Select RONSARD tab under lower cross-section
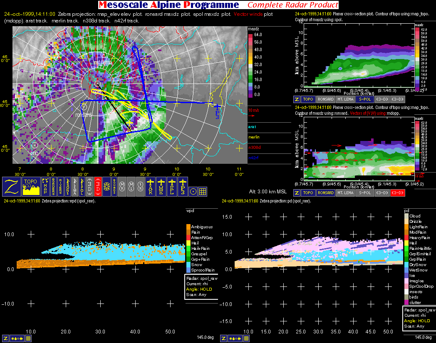The height and width of the screenshot is (343, 436). click(x=325, y=192)
